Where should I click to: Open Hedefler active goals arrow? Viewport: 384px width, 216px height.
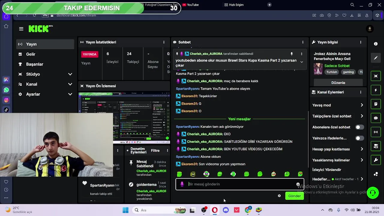click(x=361, y=179)
